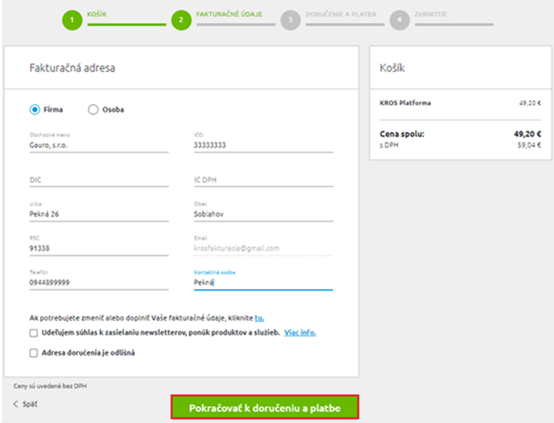Select the Firma radio button
The image size is (554, 423).
click(35, 110)
